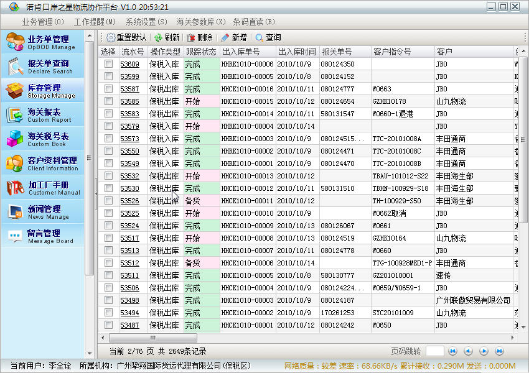Go to next page arrow button
The image size is (529, 373).
coord(484,351)
